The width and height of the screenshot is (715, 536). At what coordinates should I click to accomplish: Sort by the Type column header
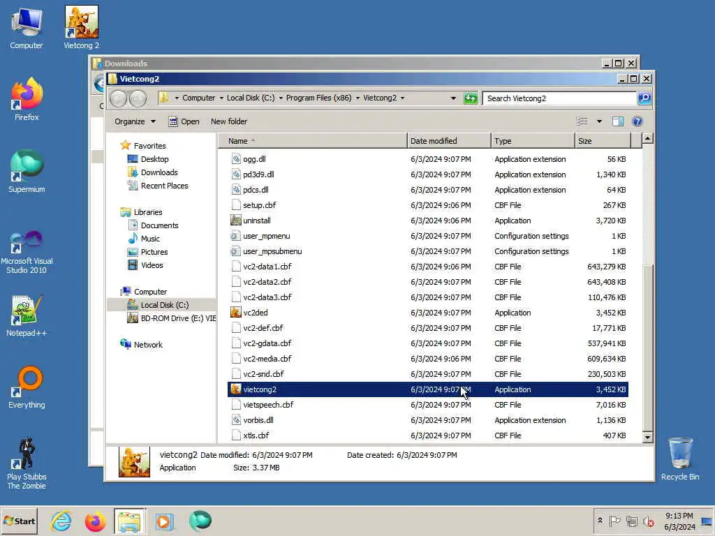533,141
